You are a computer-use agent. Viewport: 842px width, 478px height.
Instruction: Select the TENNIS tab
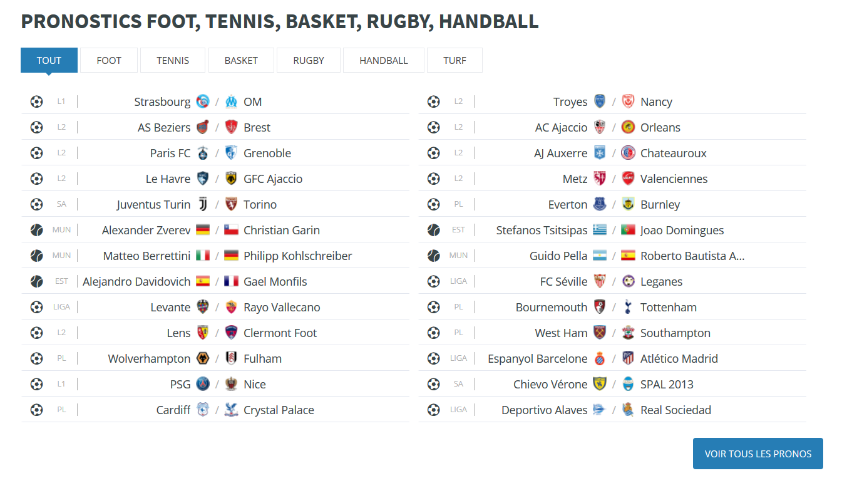point(173,60)
